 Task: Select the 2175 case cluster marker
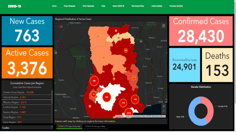point(129,113)
